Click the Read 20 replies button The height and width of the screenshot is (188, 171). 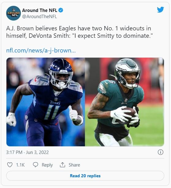tap(85, 176)
